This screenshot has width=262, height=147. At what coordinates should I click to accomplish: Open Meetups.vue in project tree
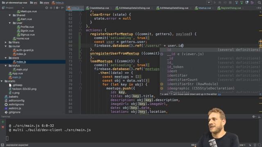point(27,11)
